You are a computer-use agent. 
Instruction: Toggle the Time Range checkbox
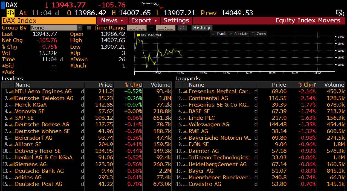tap(89, 28)
